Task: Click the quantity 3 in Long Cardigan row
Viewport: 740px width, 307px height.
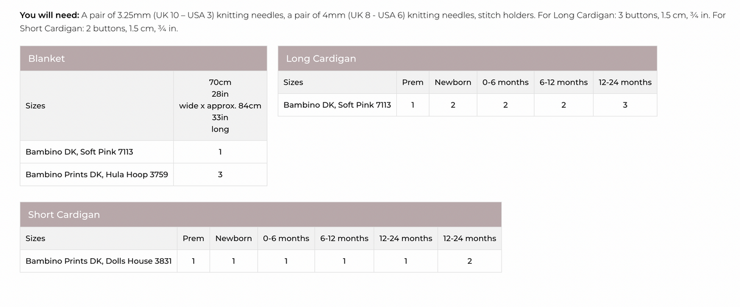Action: [x=625, y=105]
